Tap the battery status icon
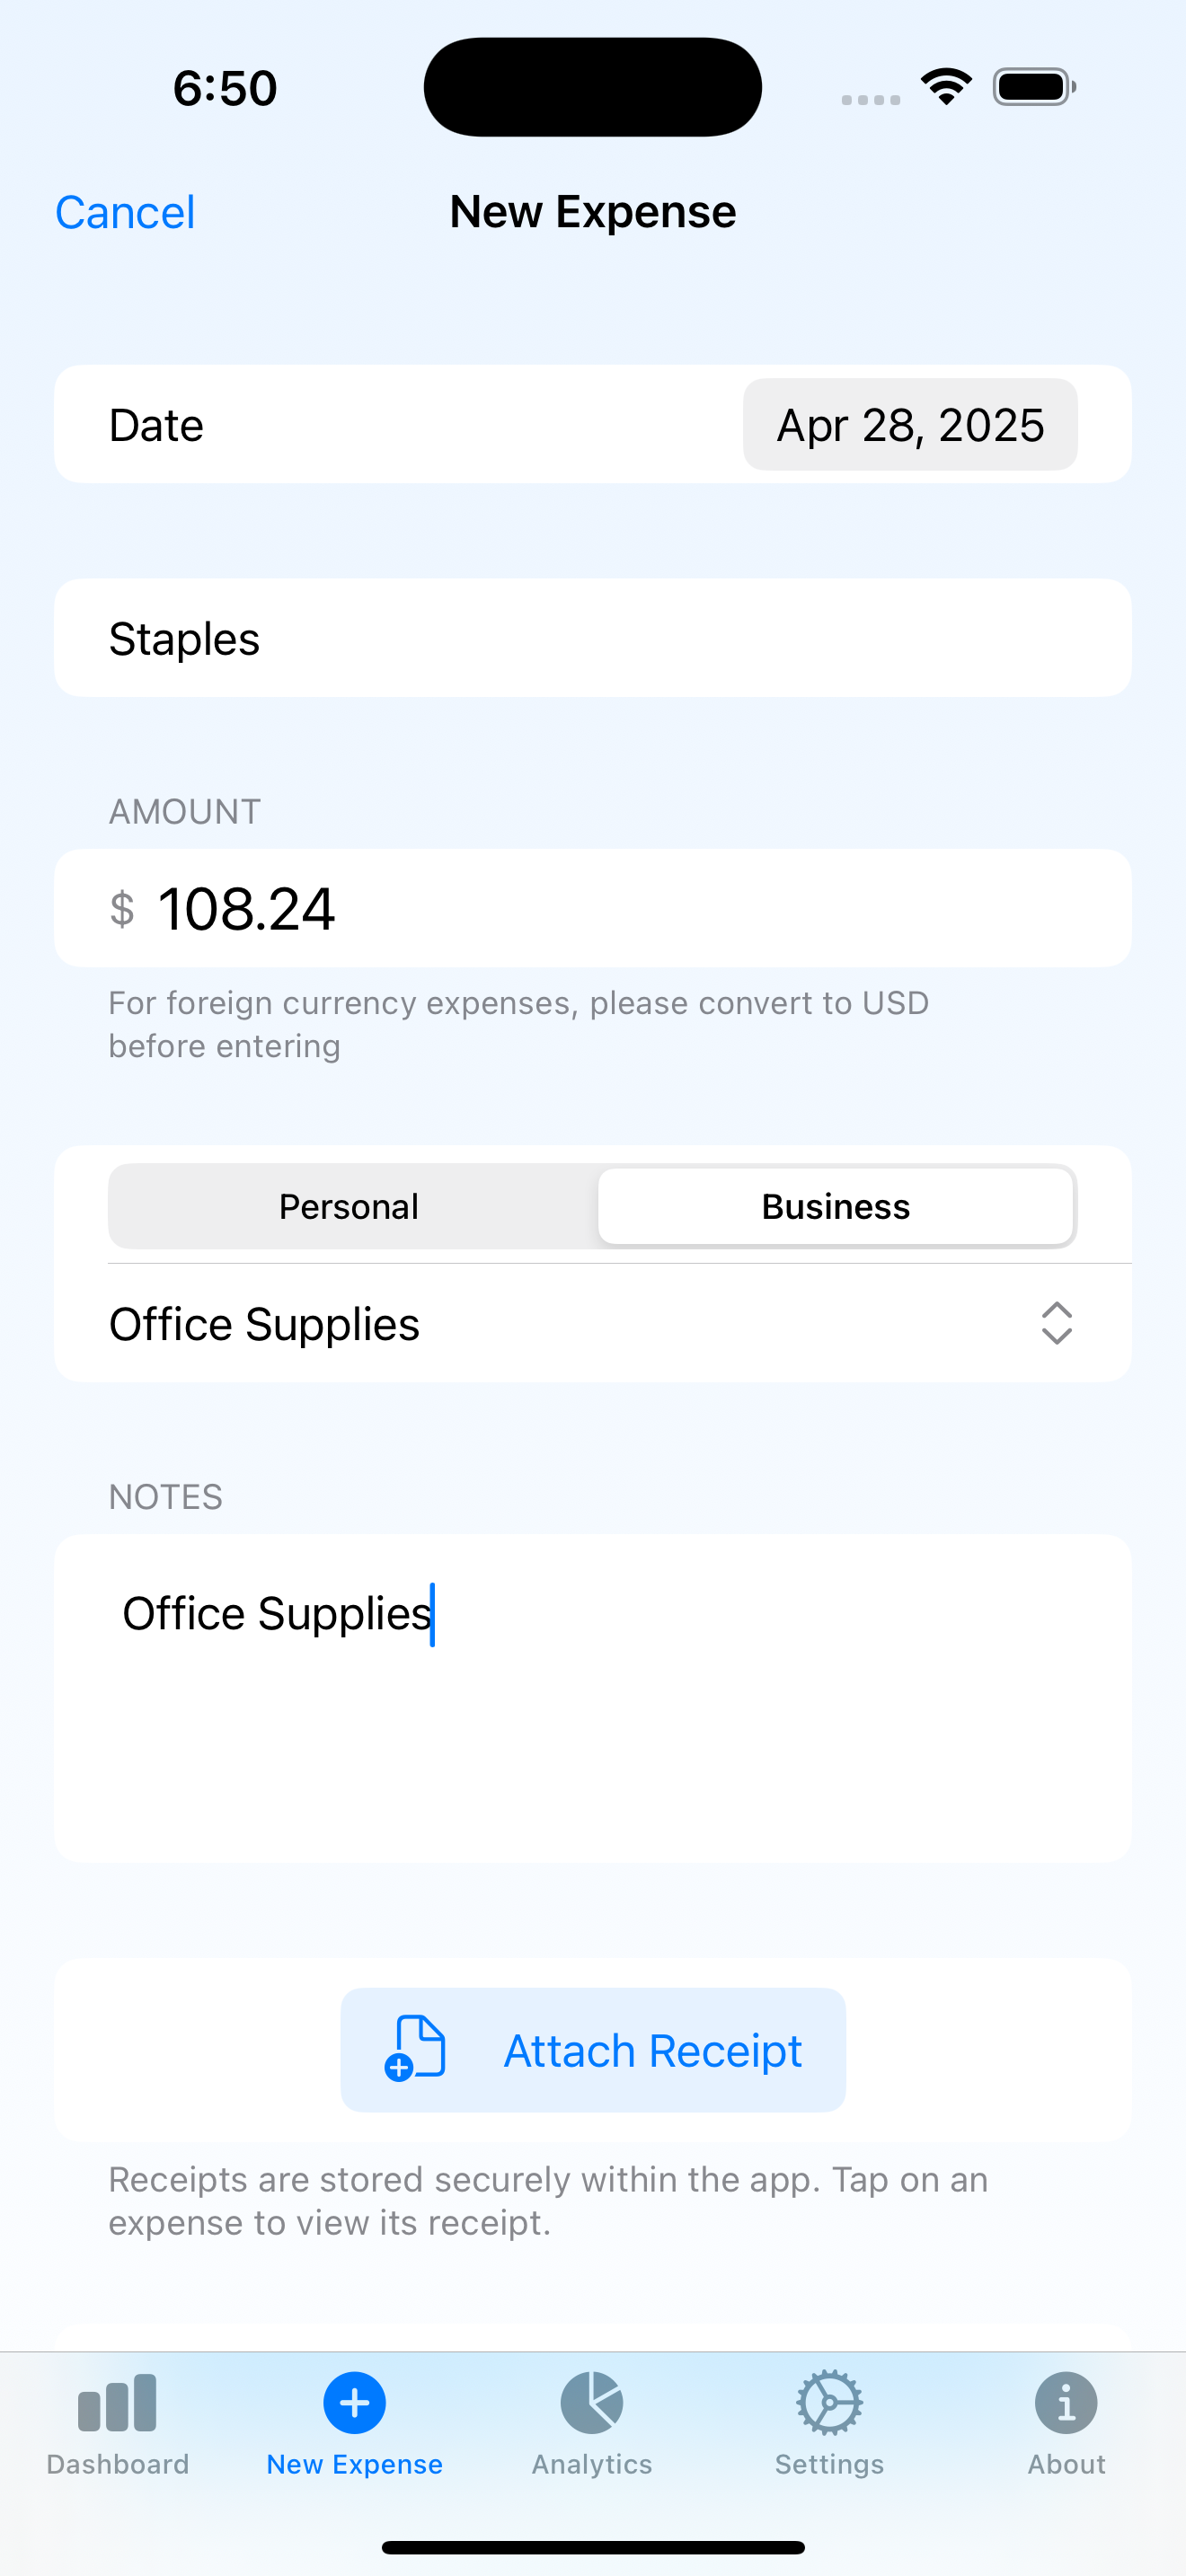The width and height of the screenshot is (1186, 2576). coord(1034,87)
